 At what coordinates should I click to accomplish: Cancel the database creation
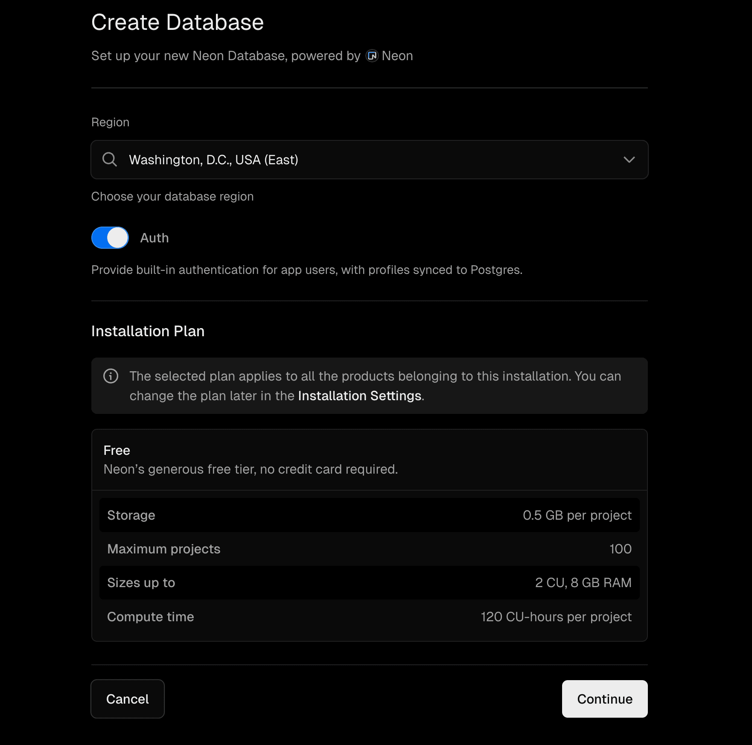(127, 699)
